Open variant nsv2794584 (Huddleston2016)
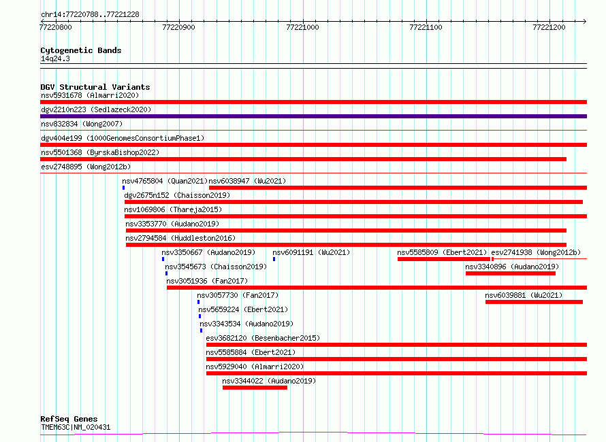Image resolution: width=606 pixels, height=442 pixels. tap(180, 238)
